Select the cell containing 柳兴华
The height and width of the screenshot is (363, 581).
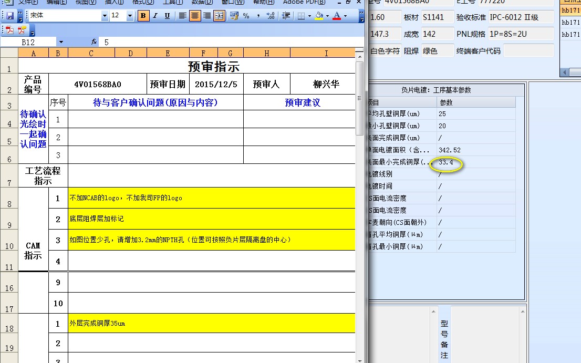323,84
